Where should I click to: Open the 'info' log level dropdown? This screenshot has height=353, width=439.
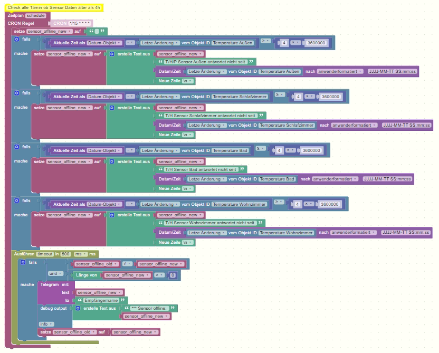click(46, 324)
